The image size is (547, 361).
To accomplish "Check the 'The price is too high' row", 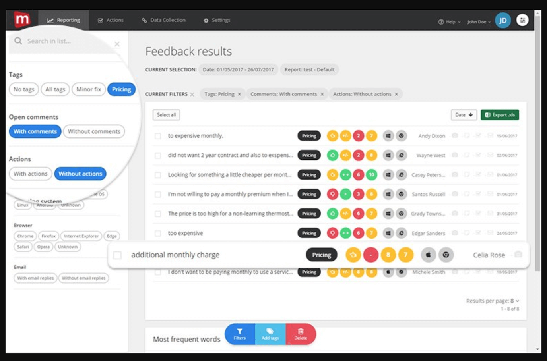I will (158, 214).
